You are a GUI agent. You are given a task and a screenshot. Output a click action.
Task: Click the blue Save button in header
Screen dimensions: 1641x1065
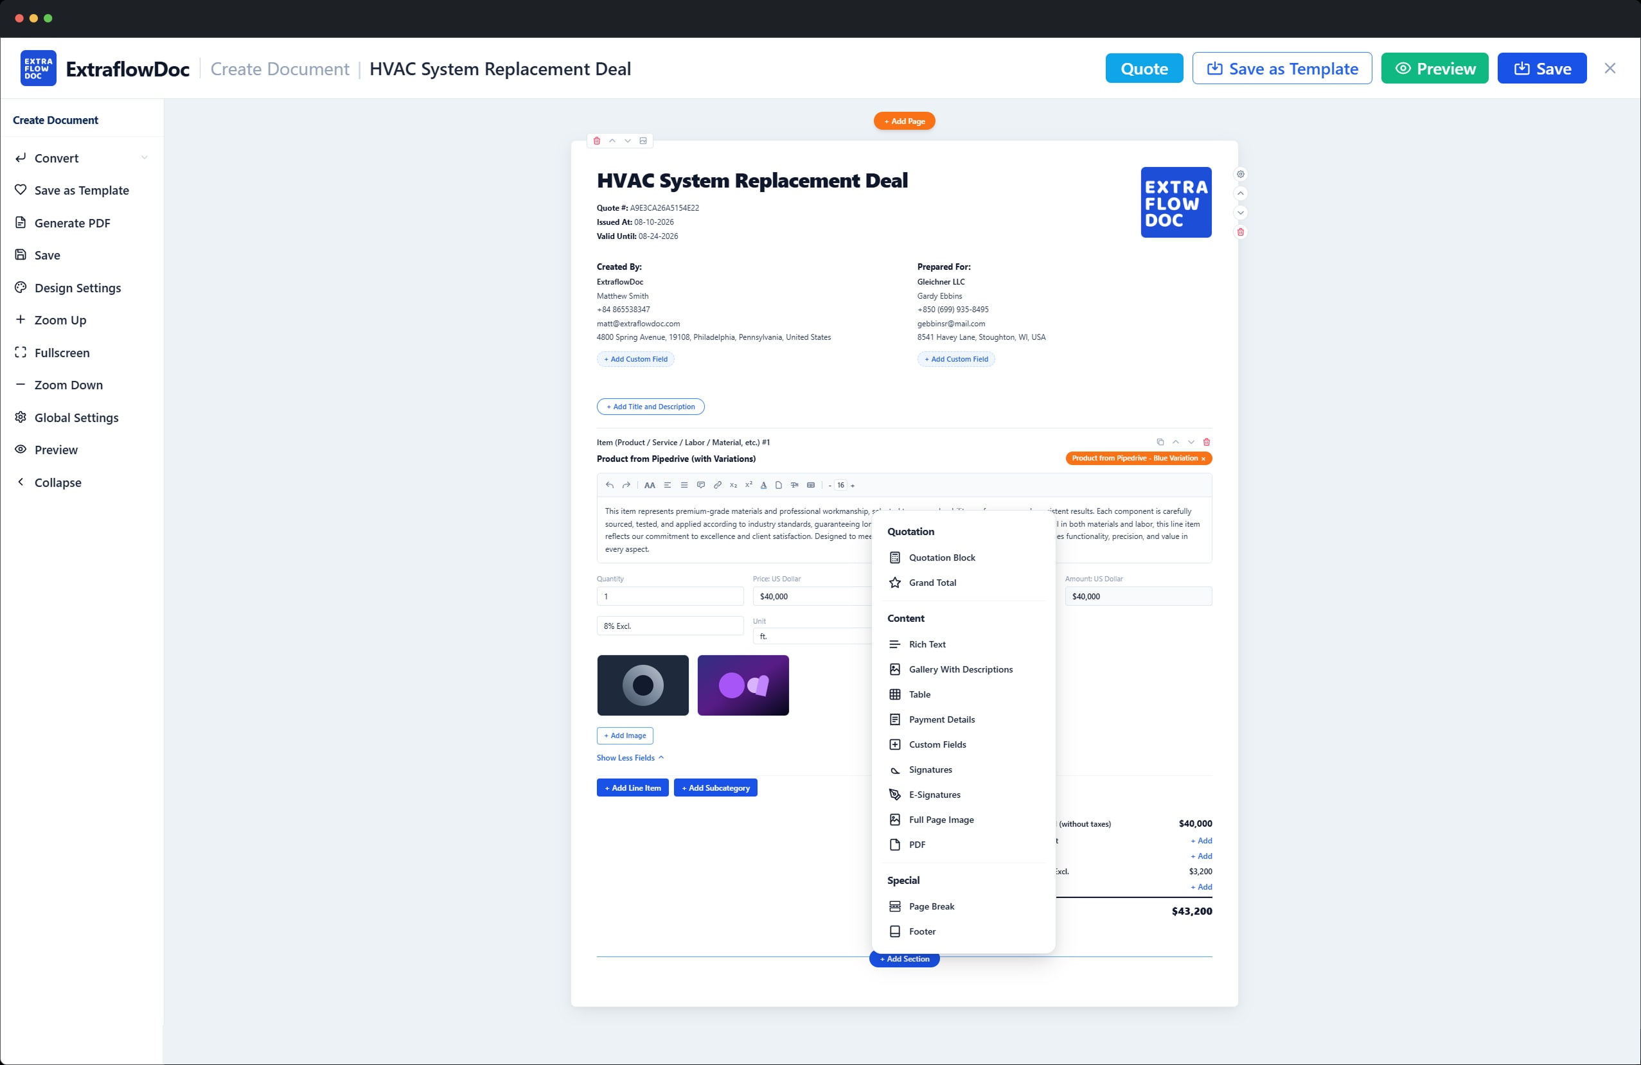point(1541,68)
